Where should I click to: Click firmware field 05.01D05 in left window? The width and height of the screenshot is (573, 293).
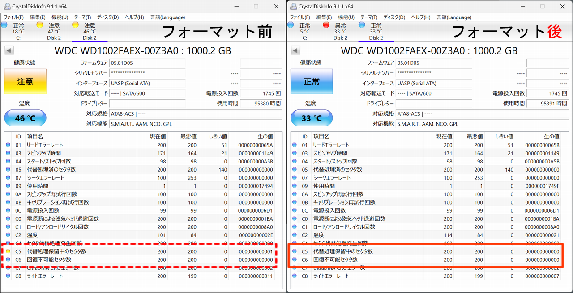pyautogui.click(x=147, y=63)
